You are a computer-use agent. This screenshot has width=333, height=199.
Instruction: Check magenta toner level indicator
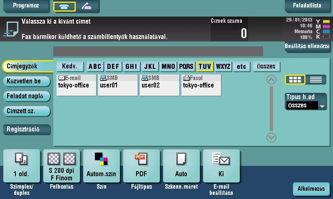(326, 27)
